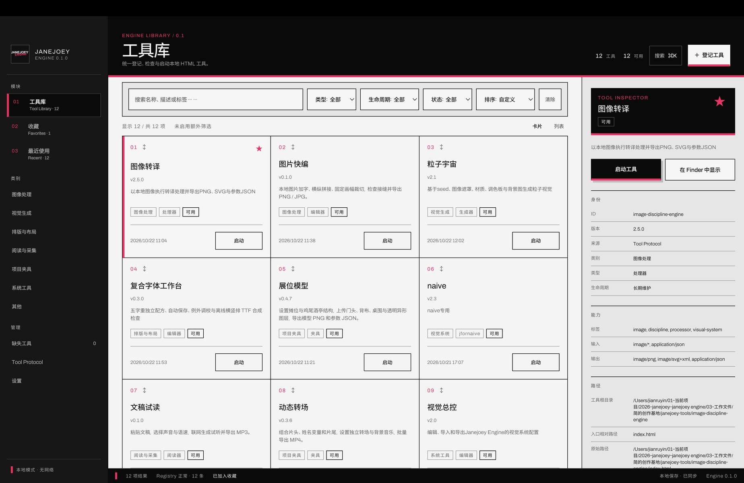Click reorder handle on card 01
The width and height of the screenshot is (744, 483).
pyautogui.click(x=144, y=147)
